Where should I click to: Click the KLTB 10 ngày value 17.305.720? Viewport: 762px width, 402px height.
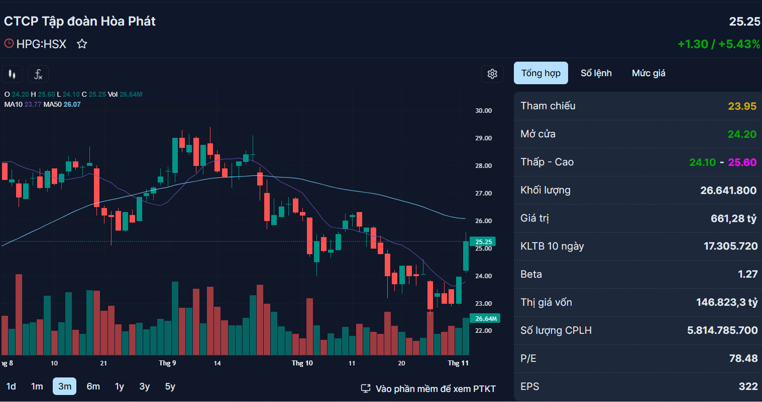click(x=730, y=246)
